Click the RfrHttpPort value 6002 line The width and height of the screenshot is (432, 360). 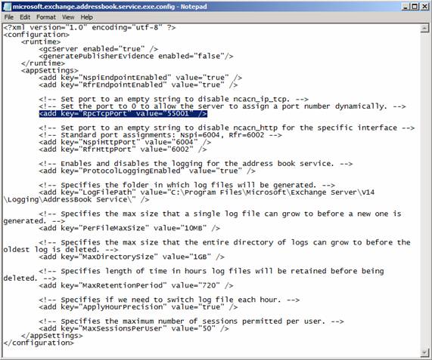pyautogui.click(x=123, y=149)
